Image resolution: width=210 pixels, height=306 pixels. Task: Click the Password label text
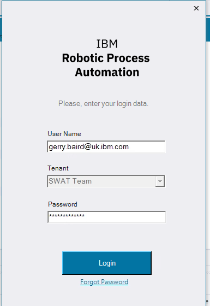(63, 204)
